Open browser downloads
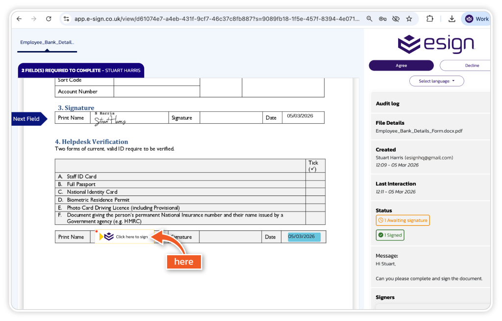 point(452,19)
